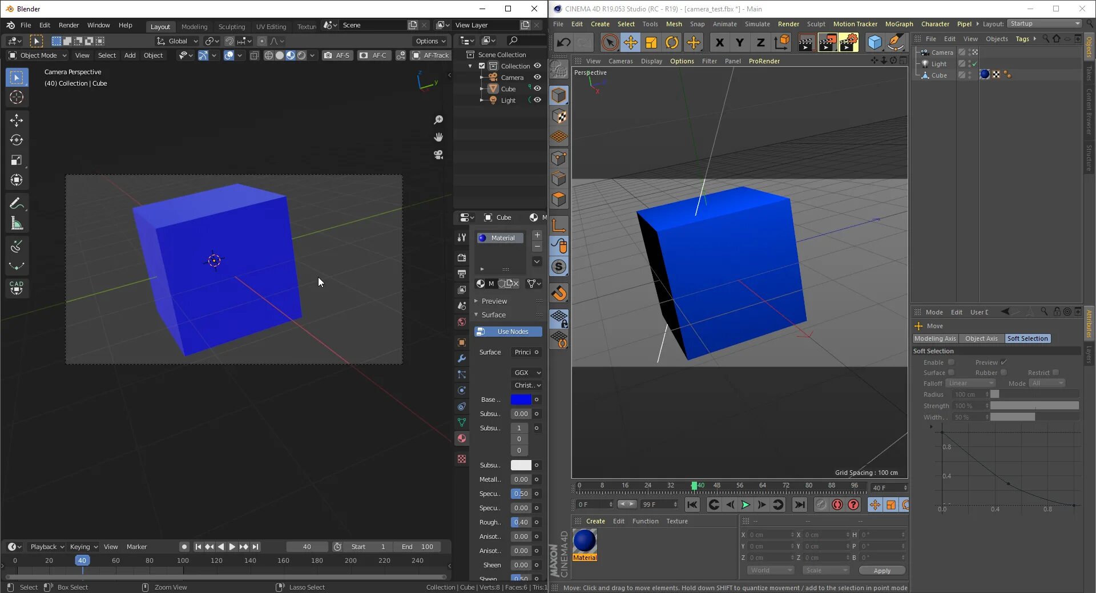Open the Object Mode dropdown in Blender
The image size is (1096, 593).
pyautogui.click(x=38, y=55)
